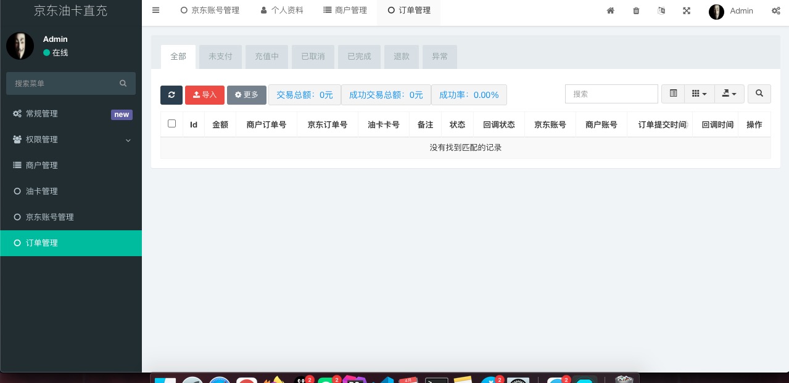Select 订单管理 in the sidebar
This screenshot has width=789, height=383.
click(x=71, y=243)
